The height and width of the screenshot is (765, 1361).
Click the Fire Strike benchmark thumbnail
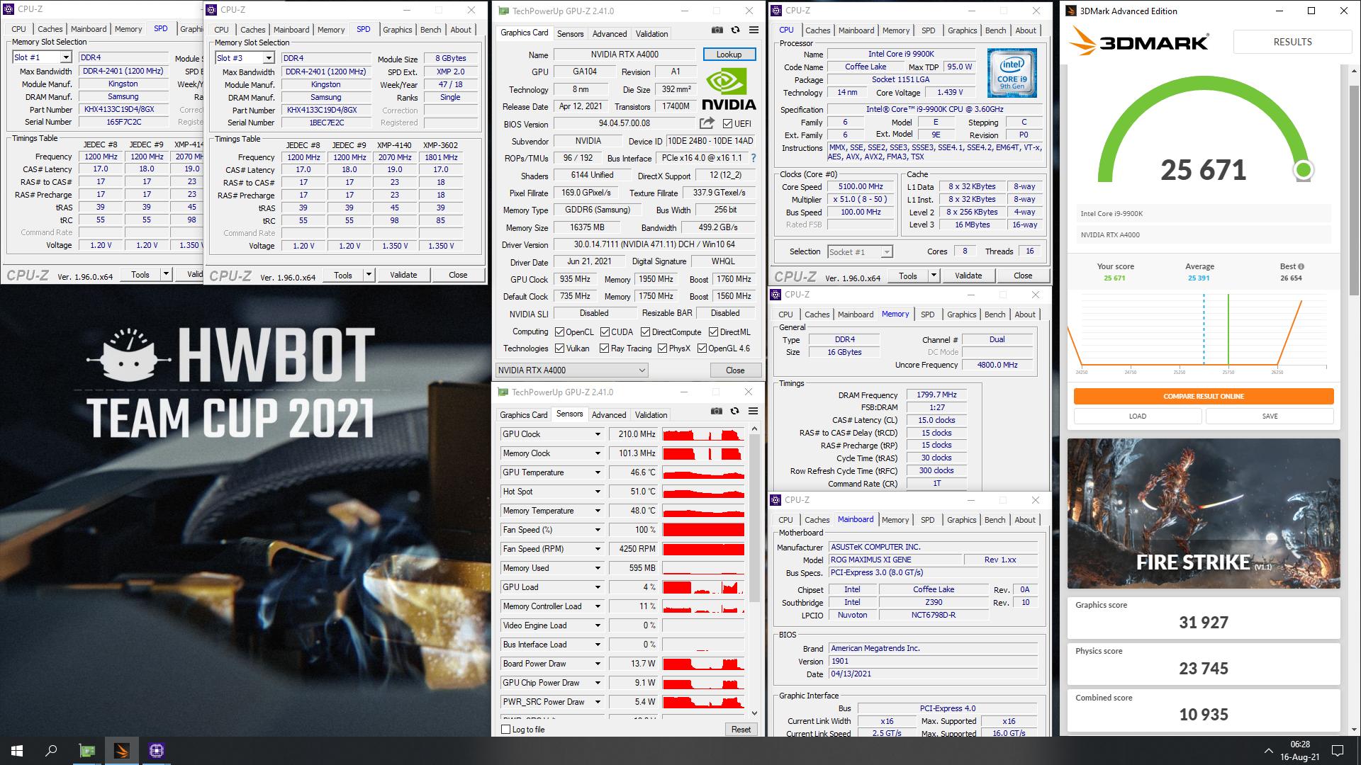(x=1203, y=514)
